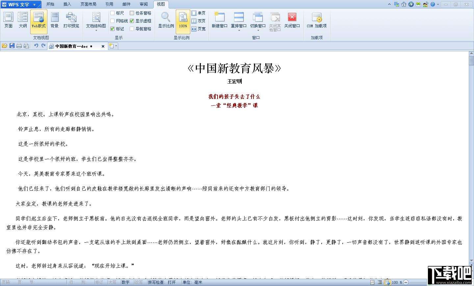The height and width of the screenshot is (286, 474).
Task: Switch to the 插入 ribbon tab
Action: (x=67, y=4)
